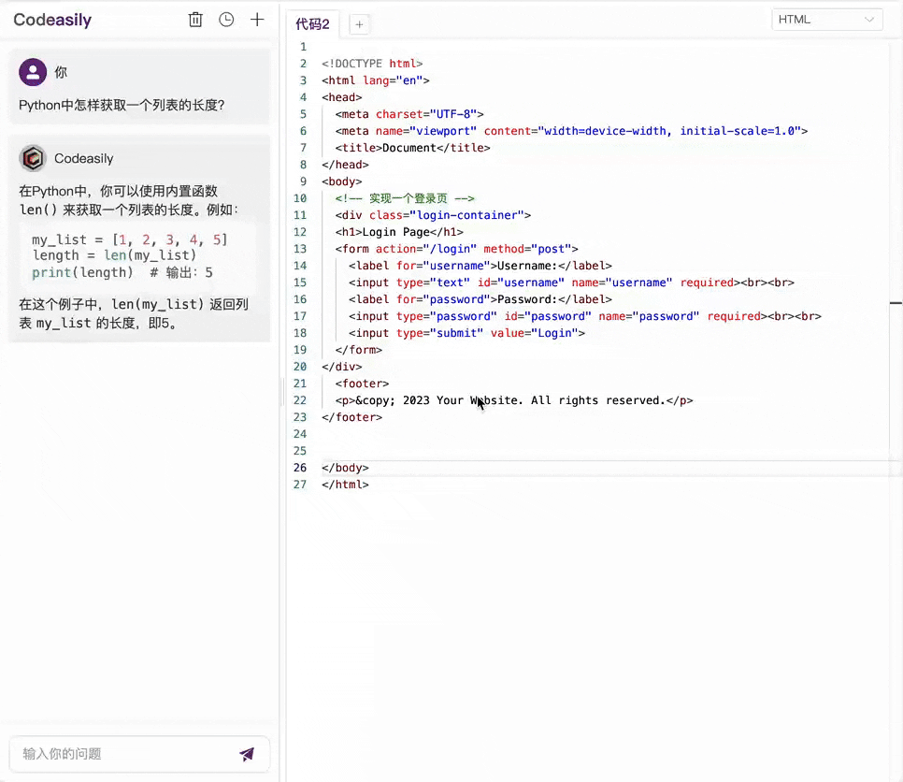Start new chat with plus icon
Viewport: 903px width, 782px height.
click(257, 19)
